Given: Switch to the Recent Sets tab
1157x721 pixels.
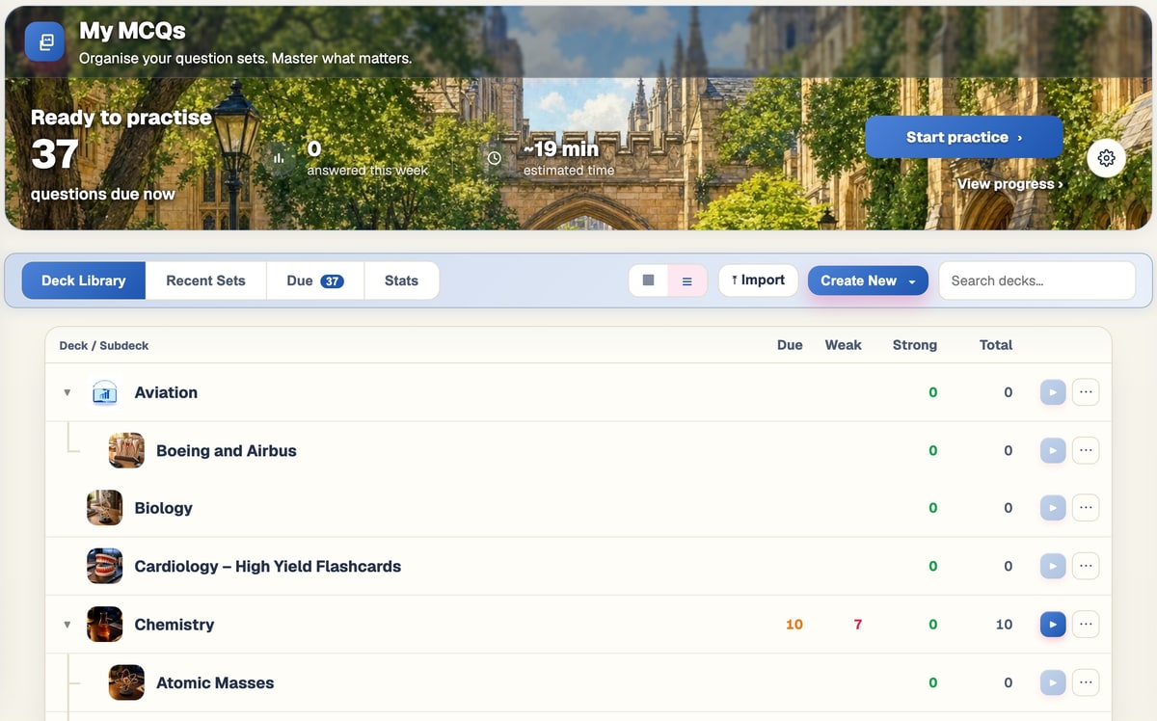Looking at the screenshot, I should 205,280.
